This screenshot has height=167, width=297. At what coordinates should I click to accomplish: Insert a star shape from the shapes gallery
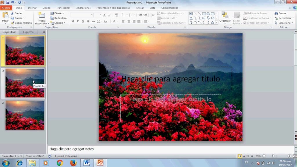pos(212,22)
